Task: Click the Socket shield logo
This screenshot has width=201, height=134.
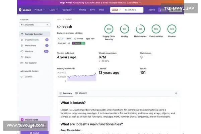Action: tap(20, 10)
